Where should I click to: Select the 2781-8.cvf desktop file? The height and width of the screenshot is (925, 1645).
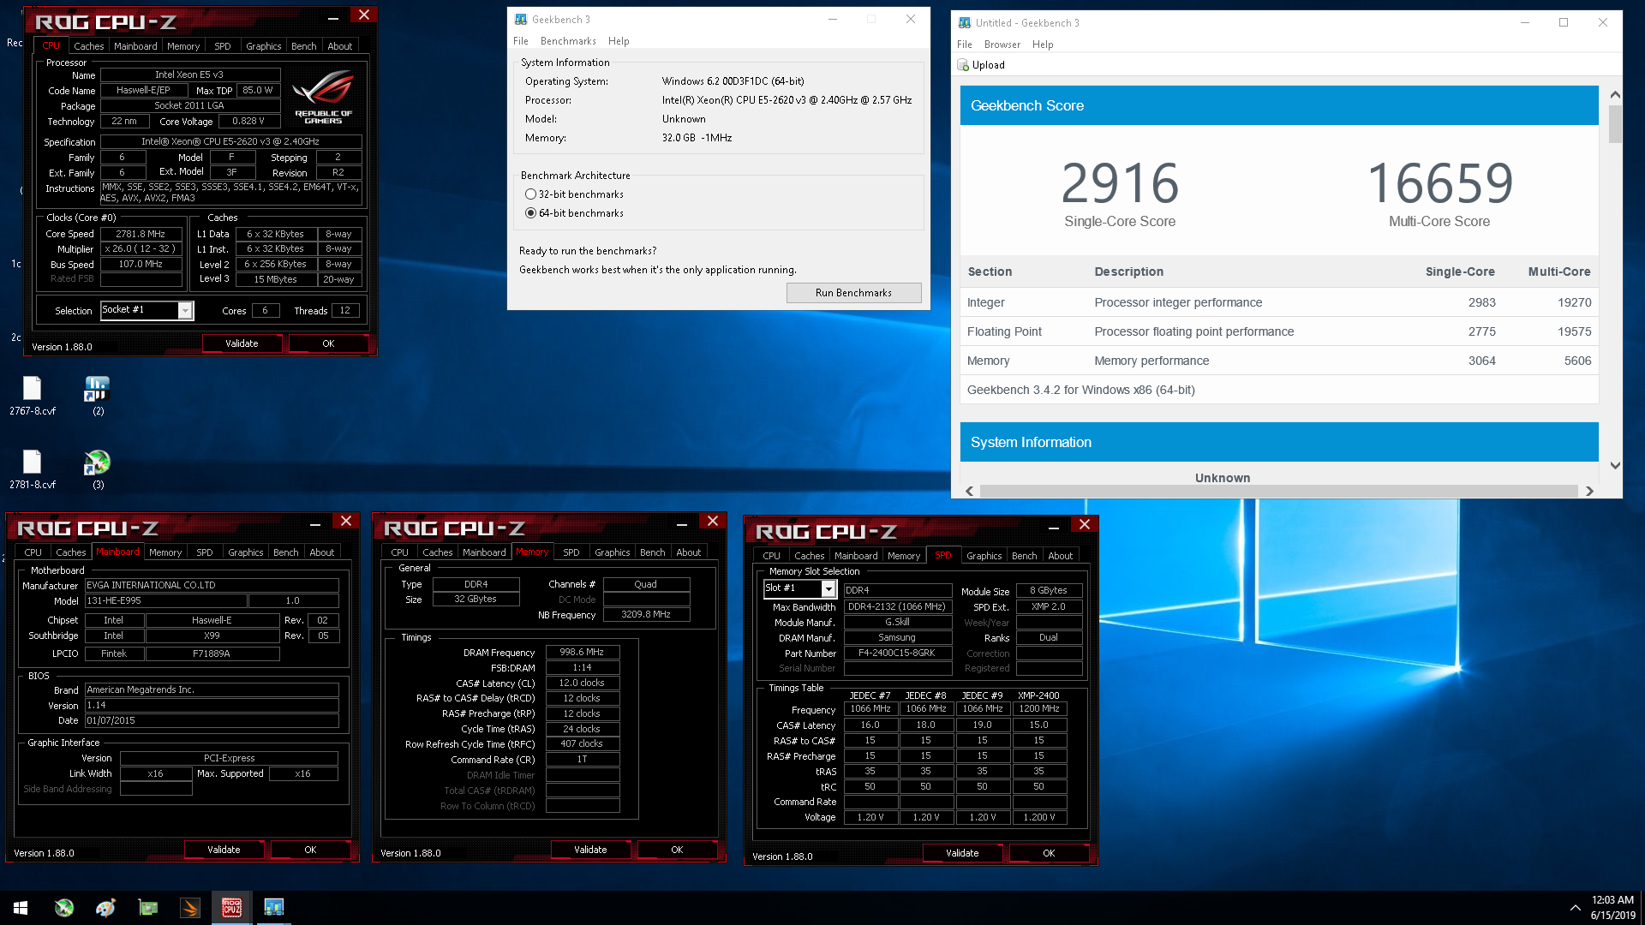click(33, 469)
